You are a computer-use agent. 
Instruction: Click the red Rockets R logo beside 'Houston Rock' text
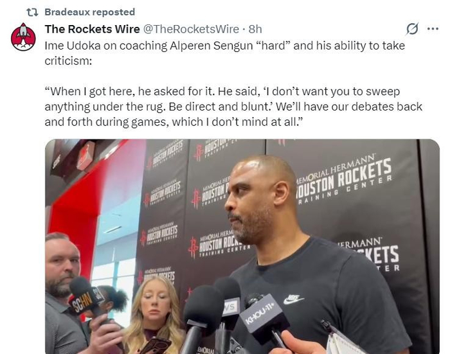click(193, 247)
